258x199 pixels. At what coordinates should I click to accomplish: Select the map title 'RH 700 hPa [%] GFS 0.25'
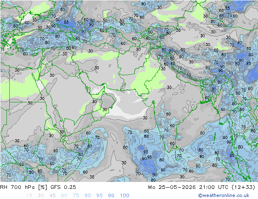[38, 187]
